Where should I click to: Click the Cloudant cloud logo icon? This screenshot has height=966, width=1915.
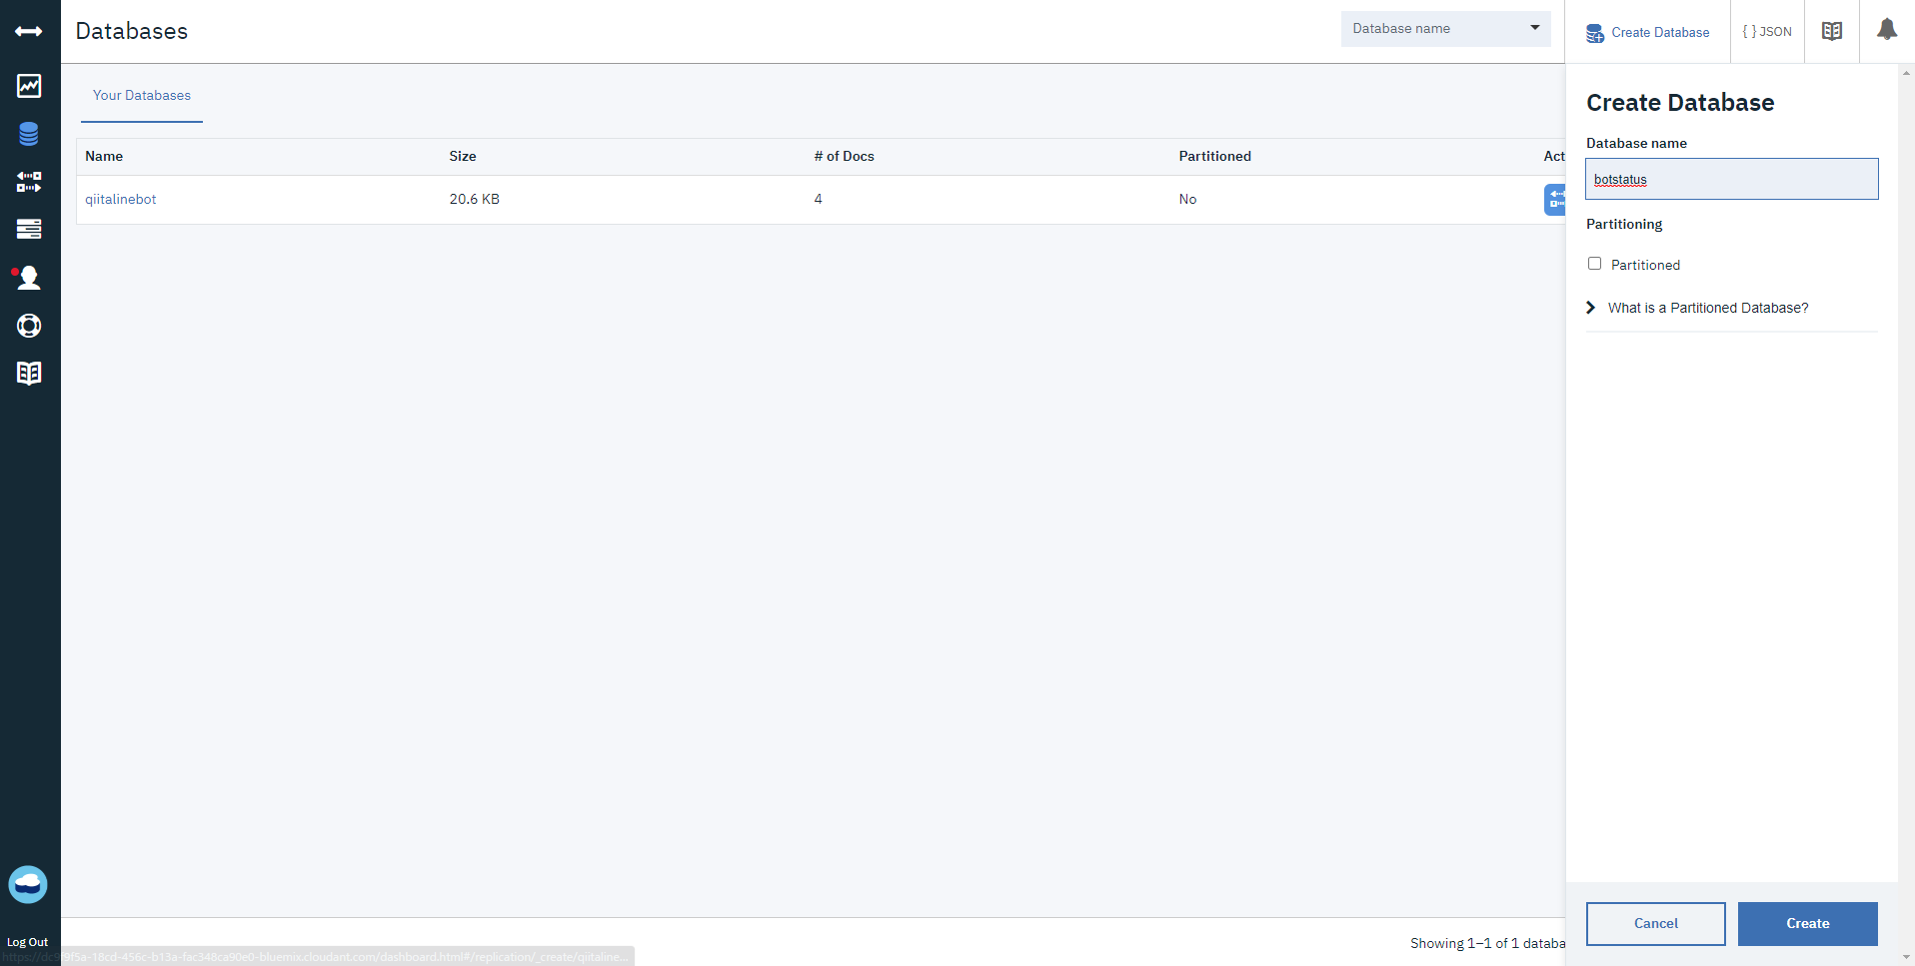[x=28, y=884]
